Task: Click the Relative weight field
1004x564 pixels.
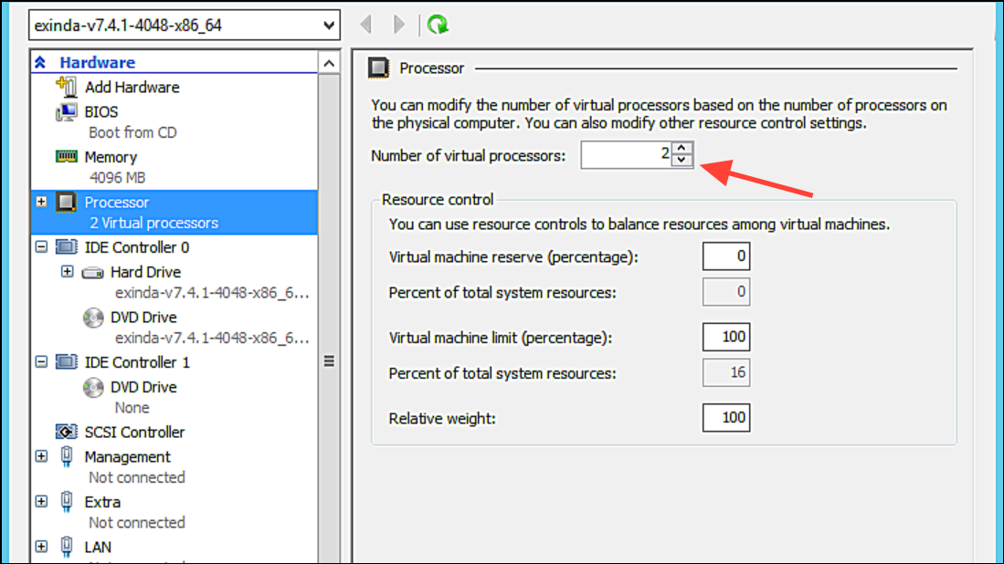Action: [726, 418]
